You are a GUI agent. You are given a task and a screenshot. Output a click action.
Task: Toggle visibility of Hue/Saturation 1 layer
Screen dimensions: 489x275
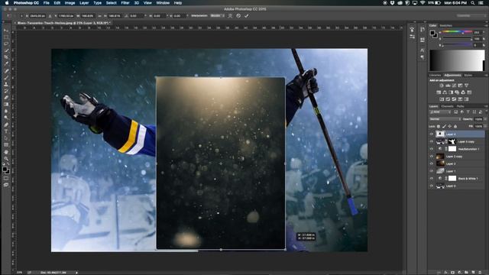coord(432,149)
